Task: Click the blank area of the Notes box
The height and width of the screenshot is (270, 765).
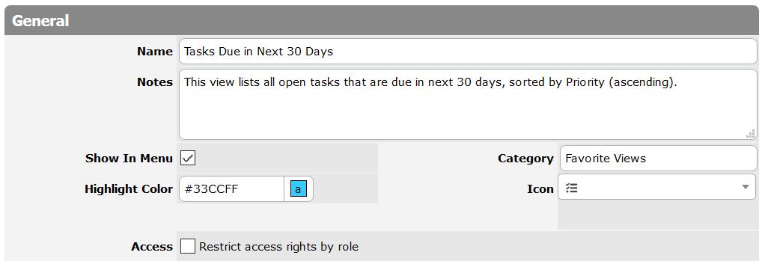Action: 468,114
